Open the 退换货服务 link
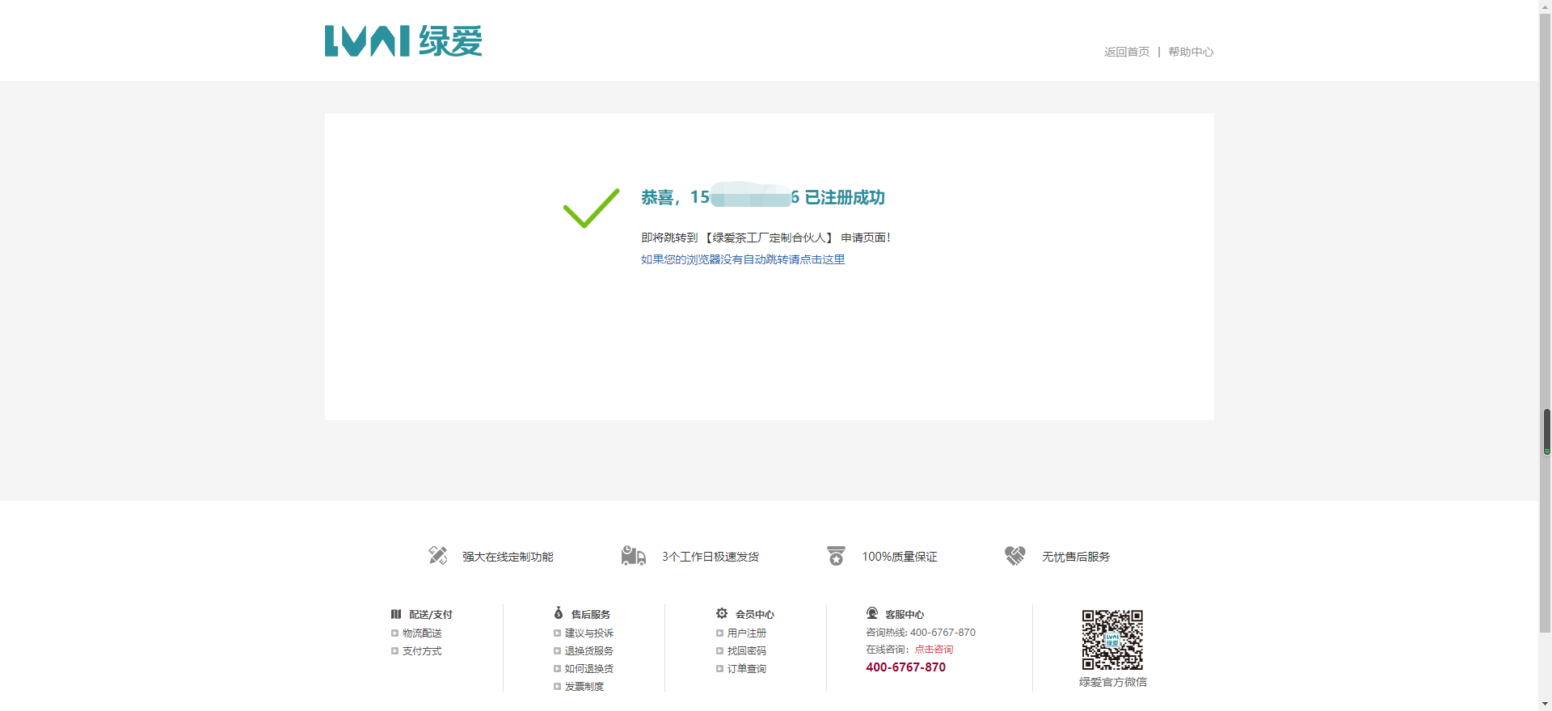 (x=588, y=651)
